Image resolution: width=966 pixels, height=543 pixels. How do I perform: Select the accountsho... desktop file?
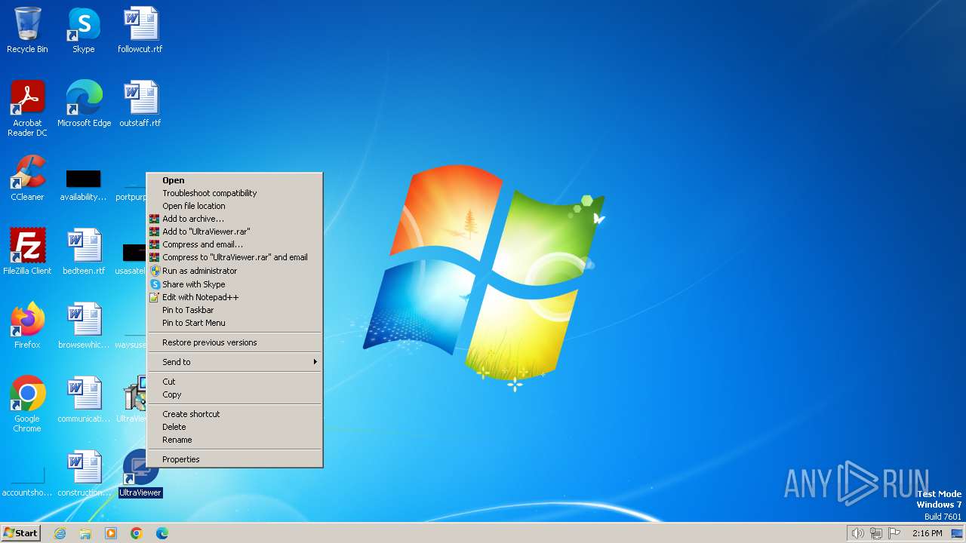[x=27, y=483]
